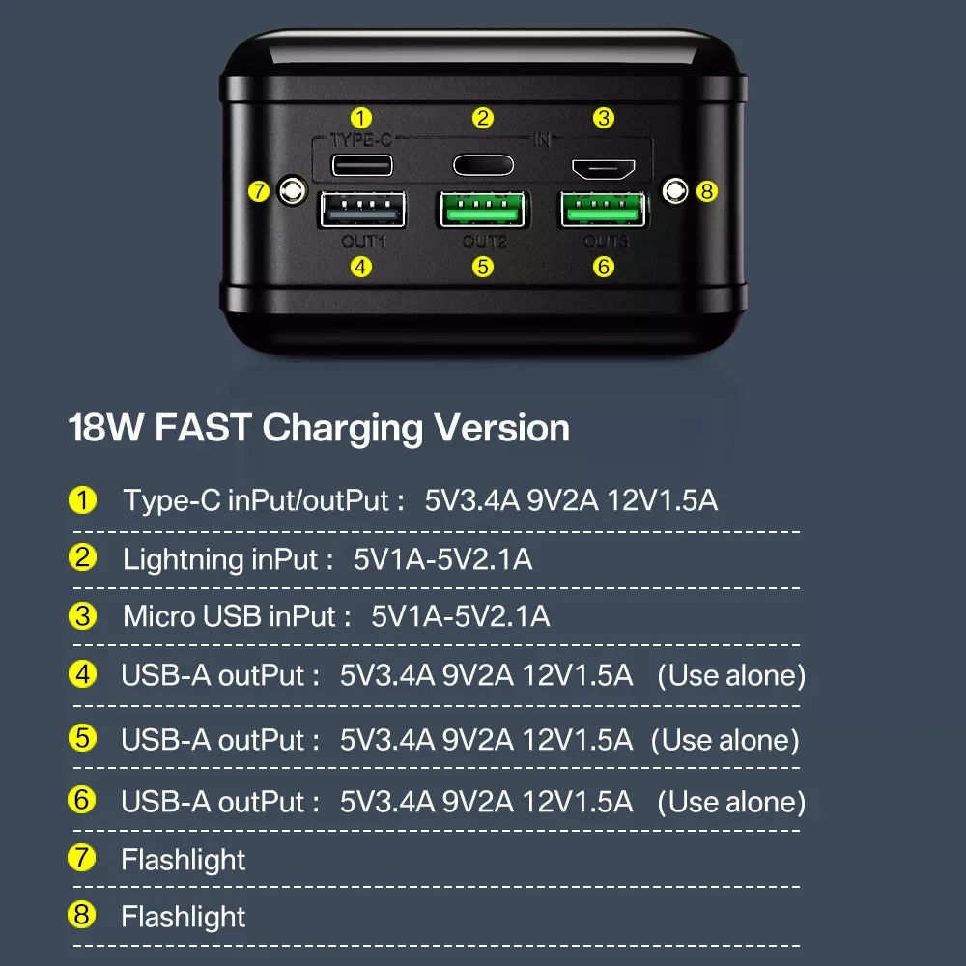Click the Flashlight label next to bullet 7
Viewport: 966px width, 966px height.
click(184, 860)
